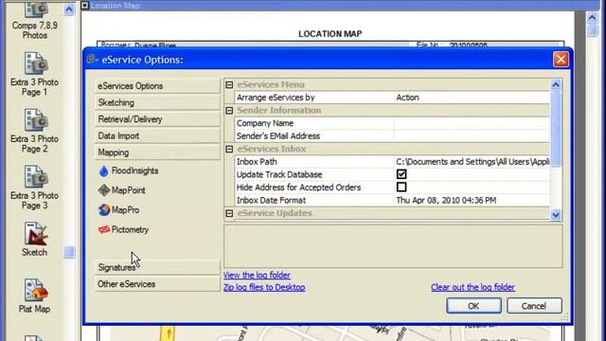Select the Signatures category
This screenshot has height=341, width=606.
point(157,267)
